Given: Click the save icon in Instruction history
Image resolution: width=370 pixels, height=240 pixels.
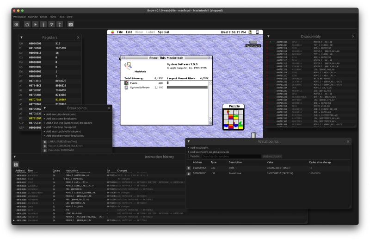Looking at the screenshot, I should coord(16,164).
